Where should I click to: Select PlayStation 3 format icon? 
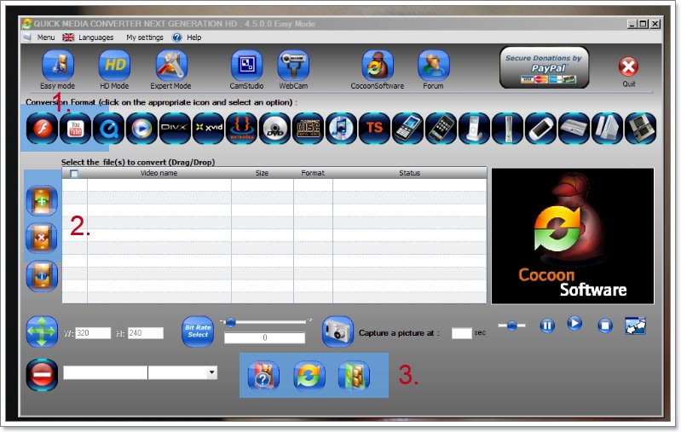[x=574, y=128]
